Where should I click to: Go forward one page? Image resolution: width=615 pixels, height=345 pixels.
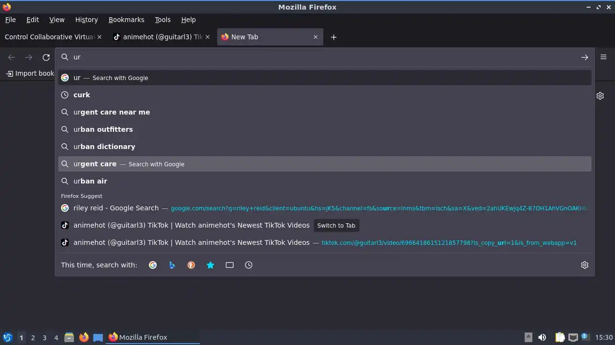pos(29,57)
